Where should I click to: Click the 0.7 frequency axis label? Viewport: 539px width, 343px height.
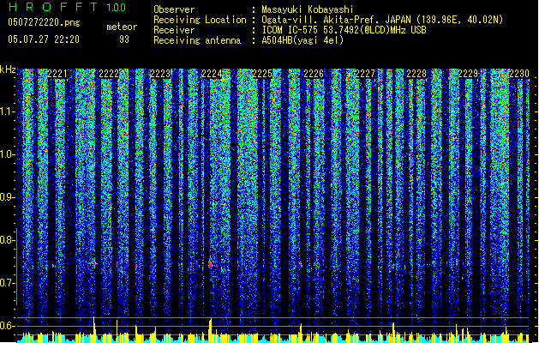6,283
